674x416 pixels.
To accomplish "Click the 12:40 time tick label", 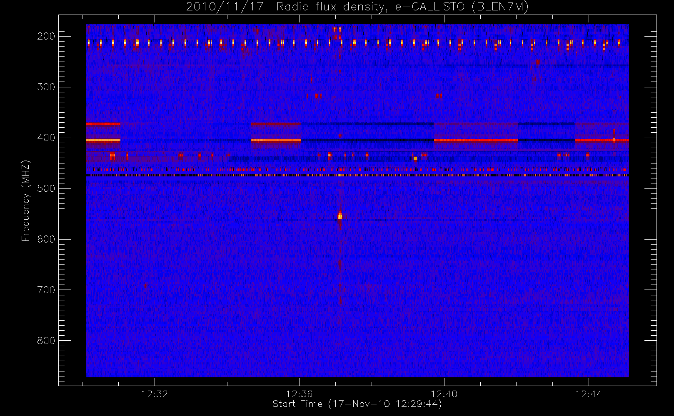I will click(x=444, y=394).
